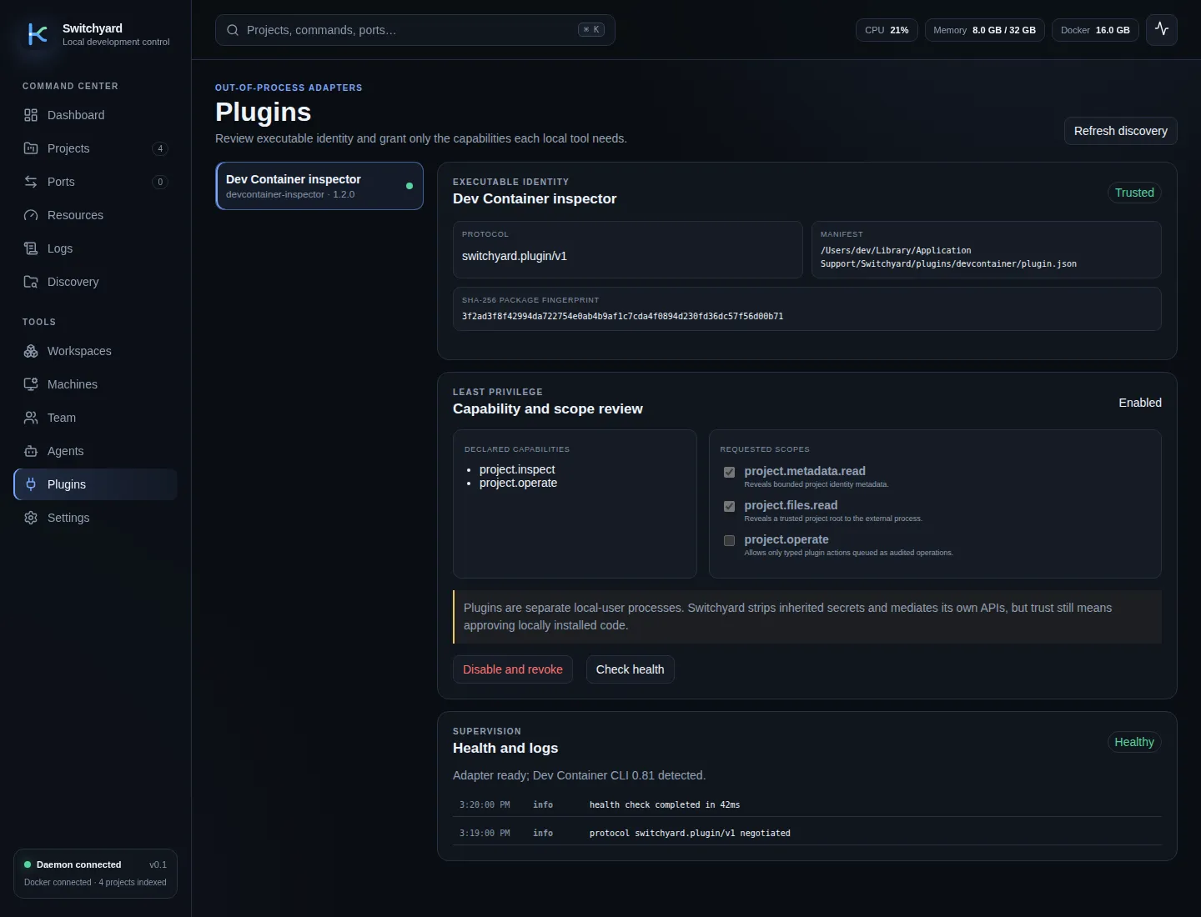Click the CPU 21% indicator
The image size is (1201, 917).
(x=887, y=30)
